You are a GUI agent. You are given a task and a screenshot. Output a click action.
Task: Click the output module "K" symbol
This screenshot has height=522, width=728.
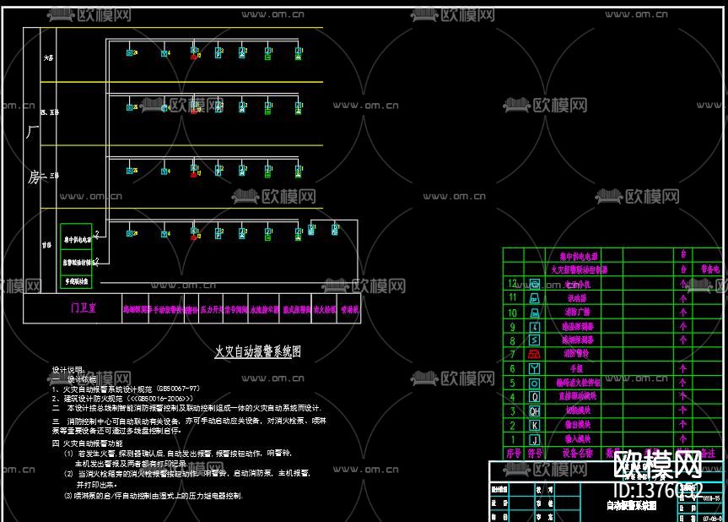coord(533,425)
